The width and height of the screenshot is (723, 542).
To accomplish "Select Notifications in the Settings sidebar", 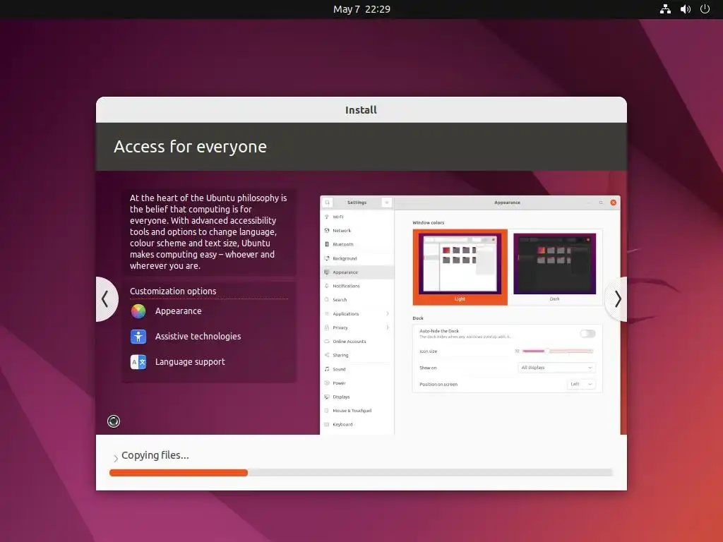I will (x=357, y=287).
